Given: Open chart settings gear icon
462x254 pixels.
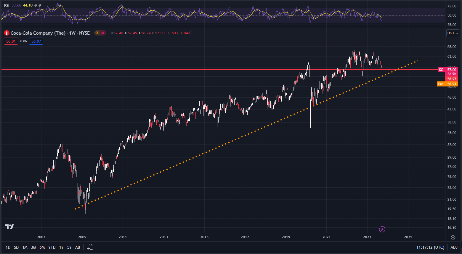Looking at the screenshot, I should coord(453,237).
